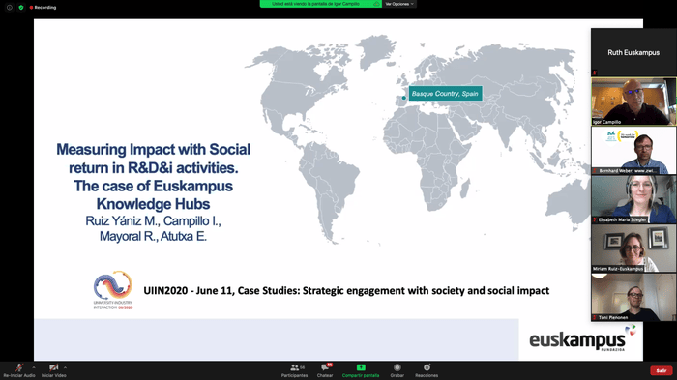Image resolution: width=677 pixels, height=380 pixels.
Task: Open audio options arrow next to microphone
Action: click(34, 367)
